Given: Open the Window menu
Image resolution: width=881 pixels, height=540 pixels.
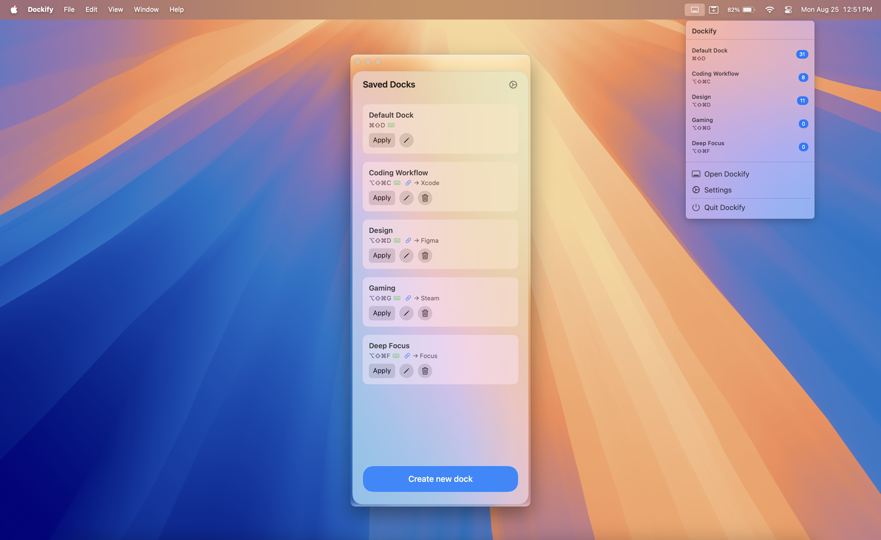Looking at the screenshot, I should point(146,10).
